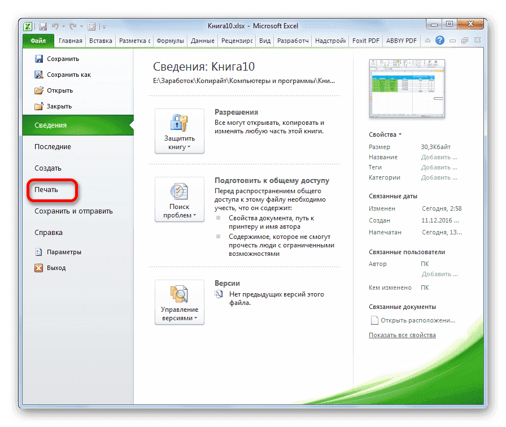Click the blue Help question mark icon
The height and width of the screenshot is (427, 506).
pos(439,40)
